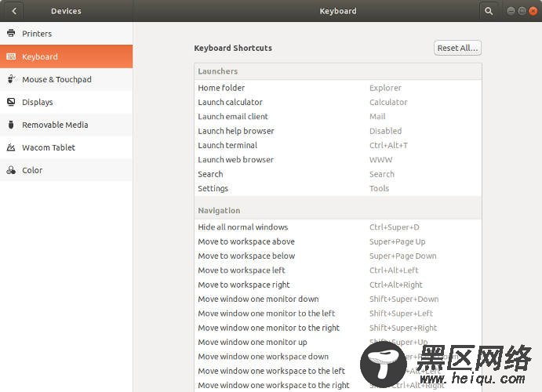Go back using the header arrow button
Viewport: 542px width, 392px height.
point(14,11)
